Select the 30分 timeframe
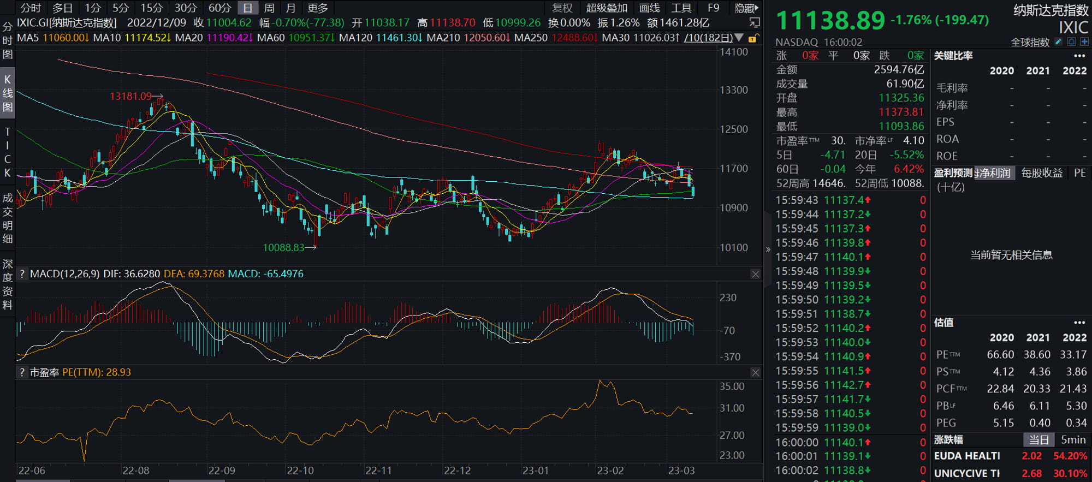1092x482 pixels. 186,8
